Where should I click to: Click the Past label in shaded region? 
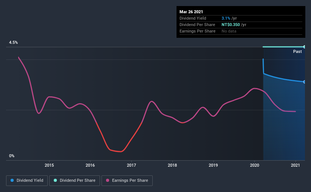tap(297, 51)
